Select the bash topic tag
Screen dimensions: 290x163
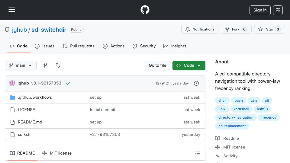click(x=239, y=101)
